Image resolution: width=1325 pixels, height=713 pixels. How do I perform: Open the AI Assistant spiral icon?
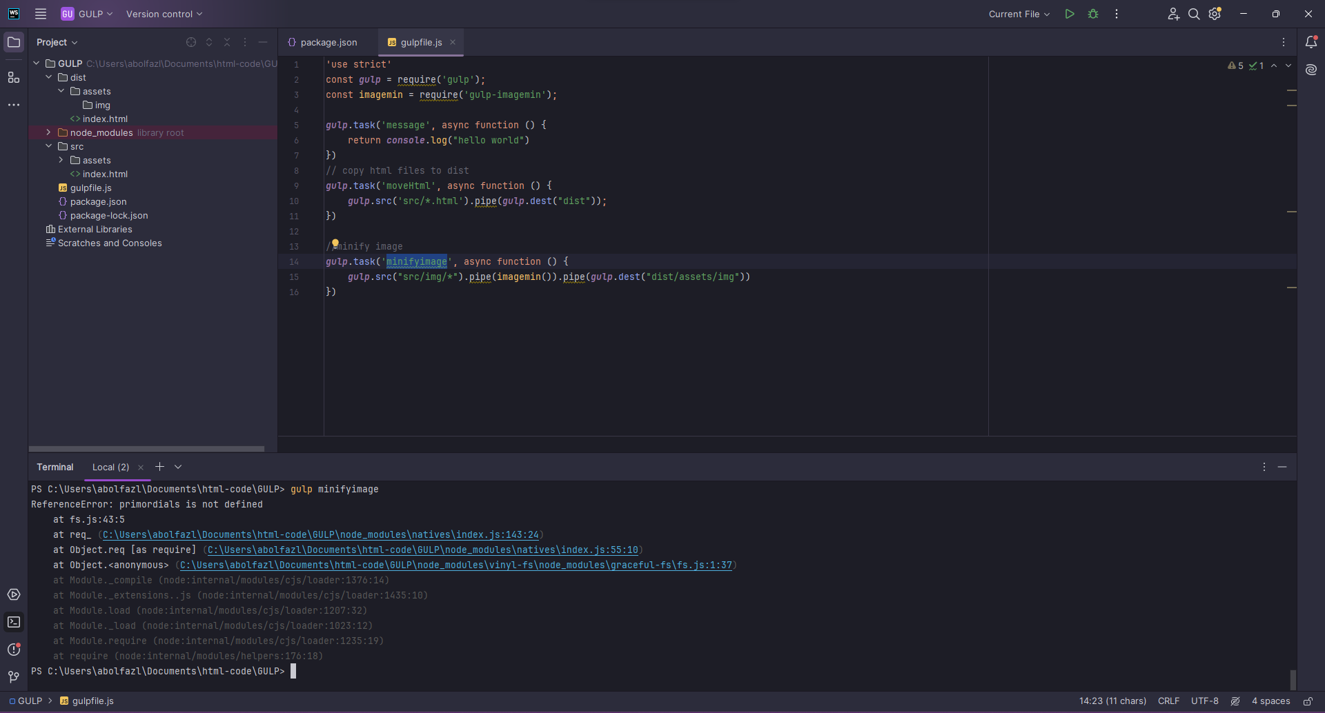pos(1311,70)
